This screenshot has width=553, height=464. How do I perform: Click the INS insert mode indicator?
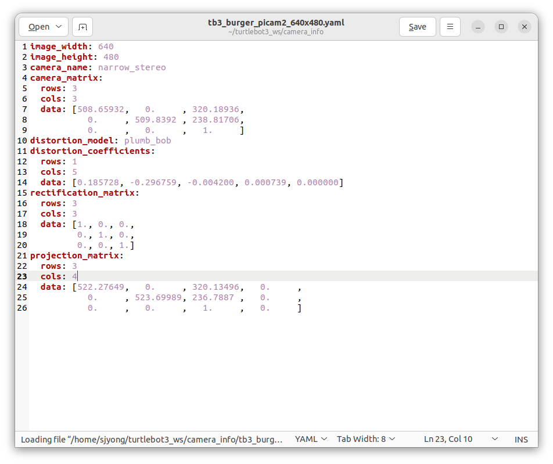coord(521,439)
